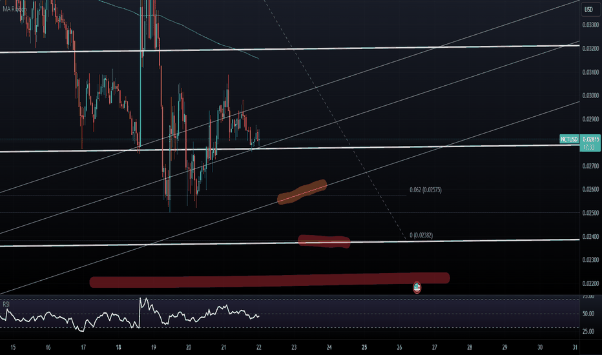
Task: Click the 0.02300 price axis label
Action: tap(590, 260)
